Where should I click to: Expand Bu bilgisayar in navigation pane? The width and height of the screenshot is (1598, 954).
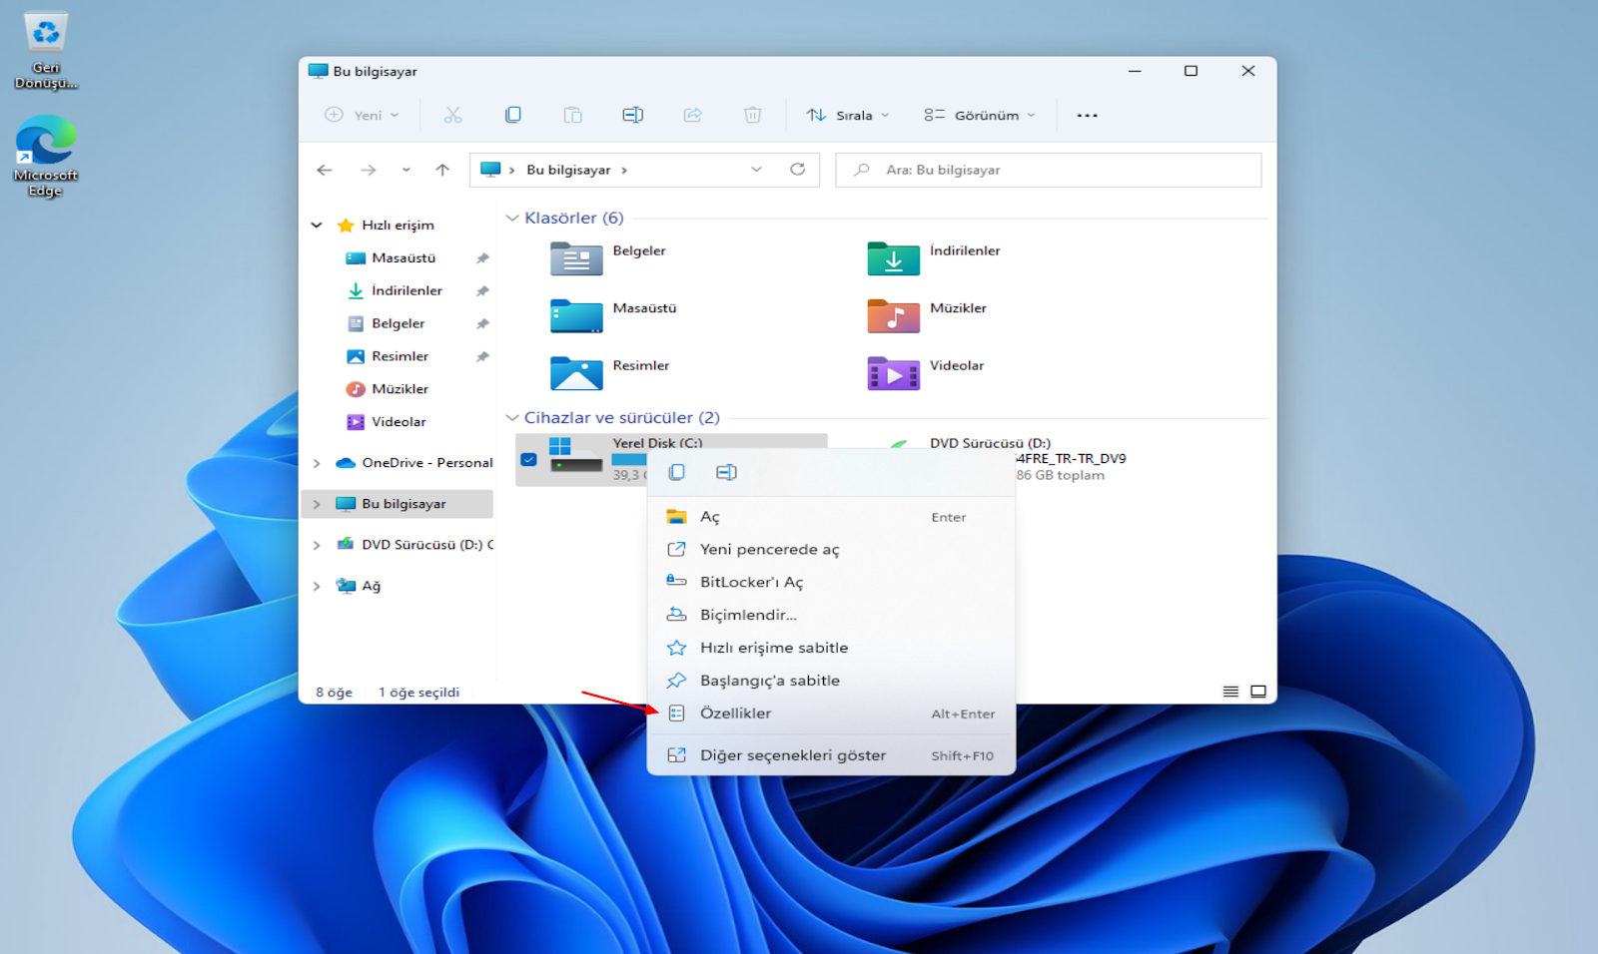point(317,504)
